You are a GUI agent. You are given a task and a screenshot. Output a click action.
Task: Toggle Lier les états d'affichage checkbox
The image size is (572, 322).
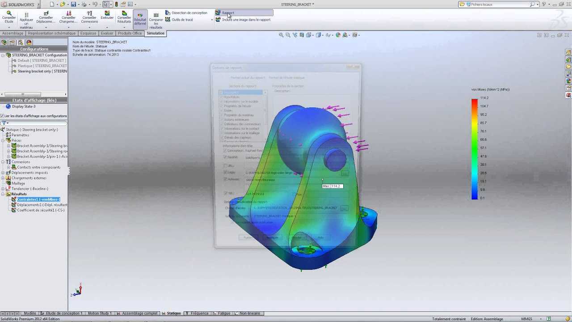(x=2, y=116)
